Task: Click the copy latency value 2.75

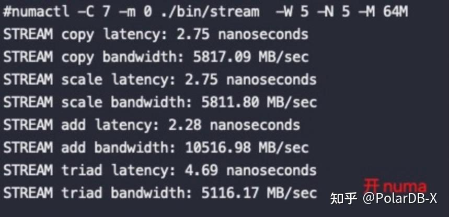Action: [193, 34]
